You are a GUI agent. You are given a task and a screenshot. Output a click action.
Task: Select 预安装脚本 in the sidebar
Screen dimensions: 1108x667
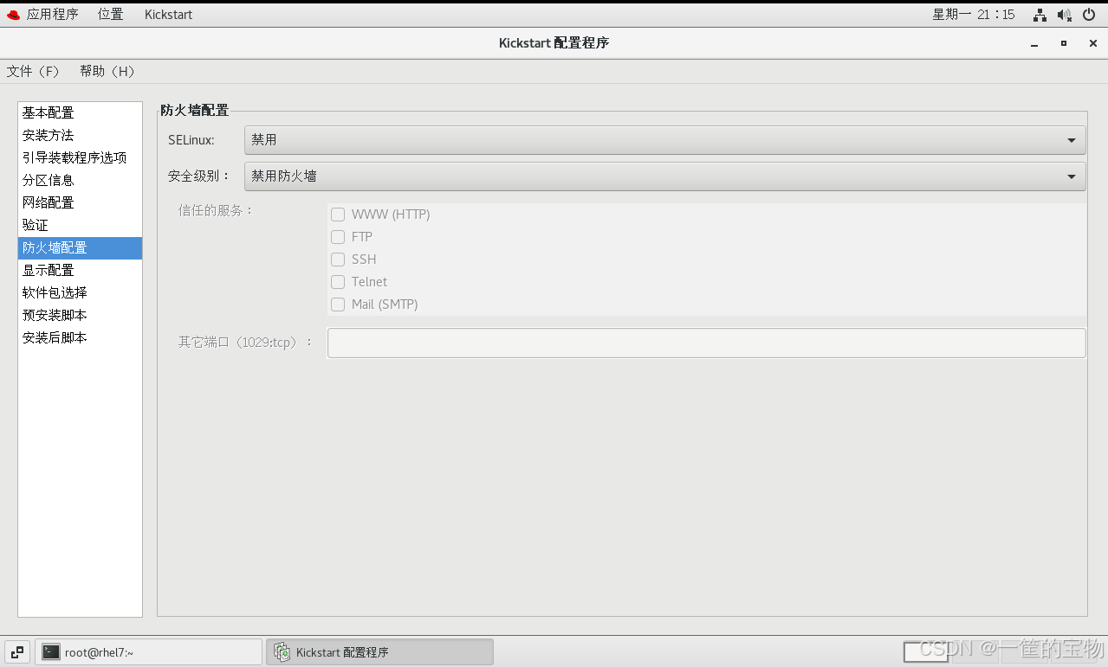click(80, 316)
